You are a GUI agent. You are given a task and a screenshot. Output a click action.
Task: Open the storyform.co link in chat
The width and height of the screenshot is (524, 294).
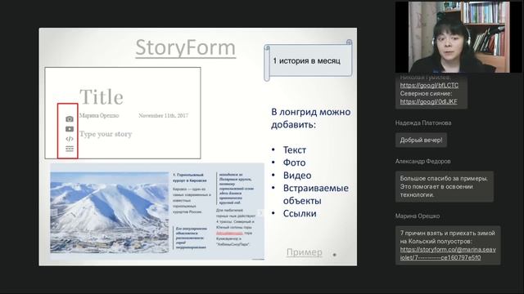448,253
